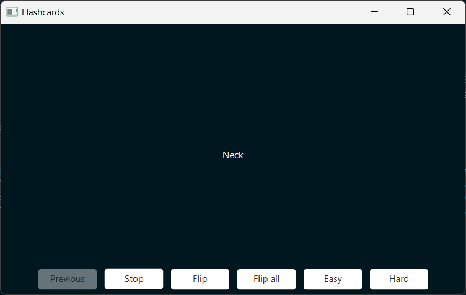Click empty space right of Hard button
Viewport: 466px width, 295px height.
pos(446,279)
